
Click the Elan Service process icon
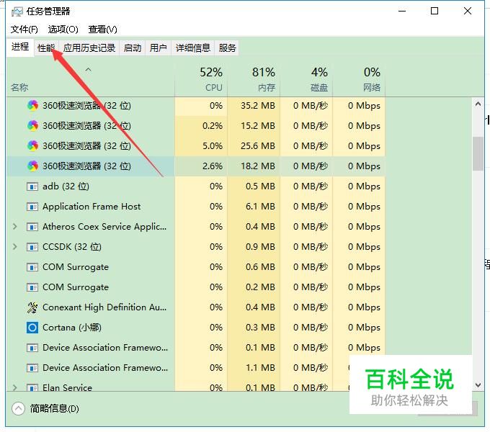tap(32, 388)
